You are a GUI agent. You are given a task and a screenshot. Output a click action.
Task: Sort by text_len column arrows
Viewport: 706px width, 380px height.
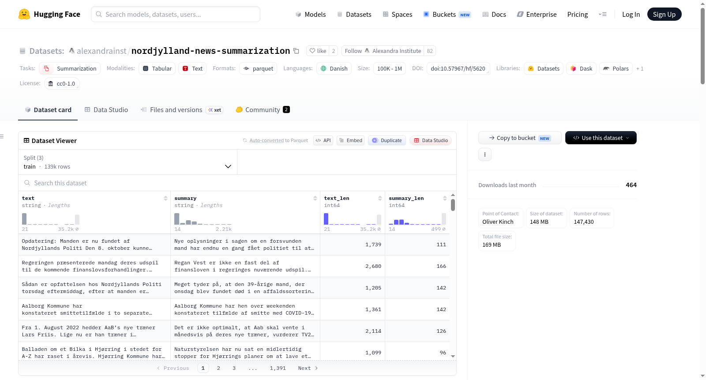[380, 198]
